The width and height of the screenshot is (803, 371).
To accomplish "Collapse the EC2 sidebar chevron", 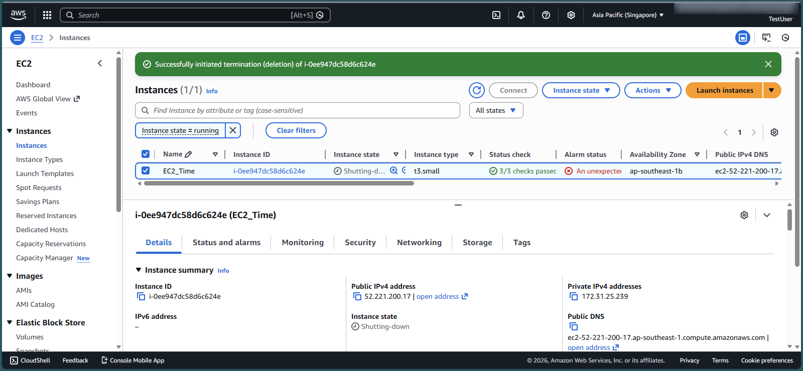I will pyautogui.click(x=100, y=63).
